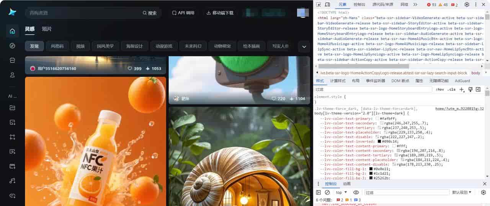This screenshot has width=490, height=206.
Task: Select the 视频 category chip
Action: coord(80,46)
